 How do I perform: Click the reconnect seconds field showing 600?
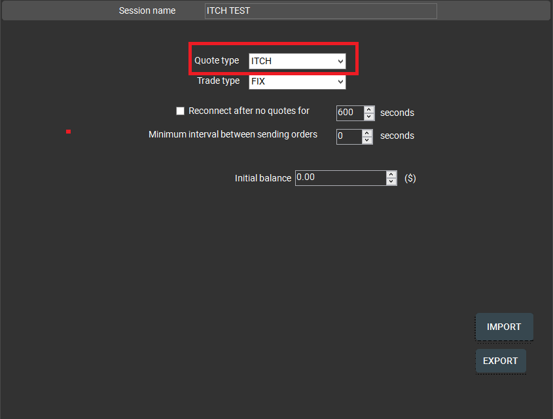pyautogui.click(x=349, y=113)
